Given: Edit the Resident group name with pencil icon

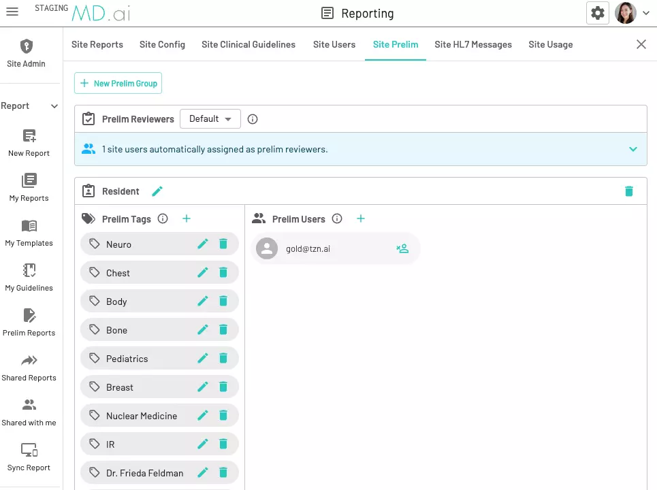Looking at the screenshot, I should tap(157, 191).
